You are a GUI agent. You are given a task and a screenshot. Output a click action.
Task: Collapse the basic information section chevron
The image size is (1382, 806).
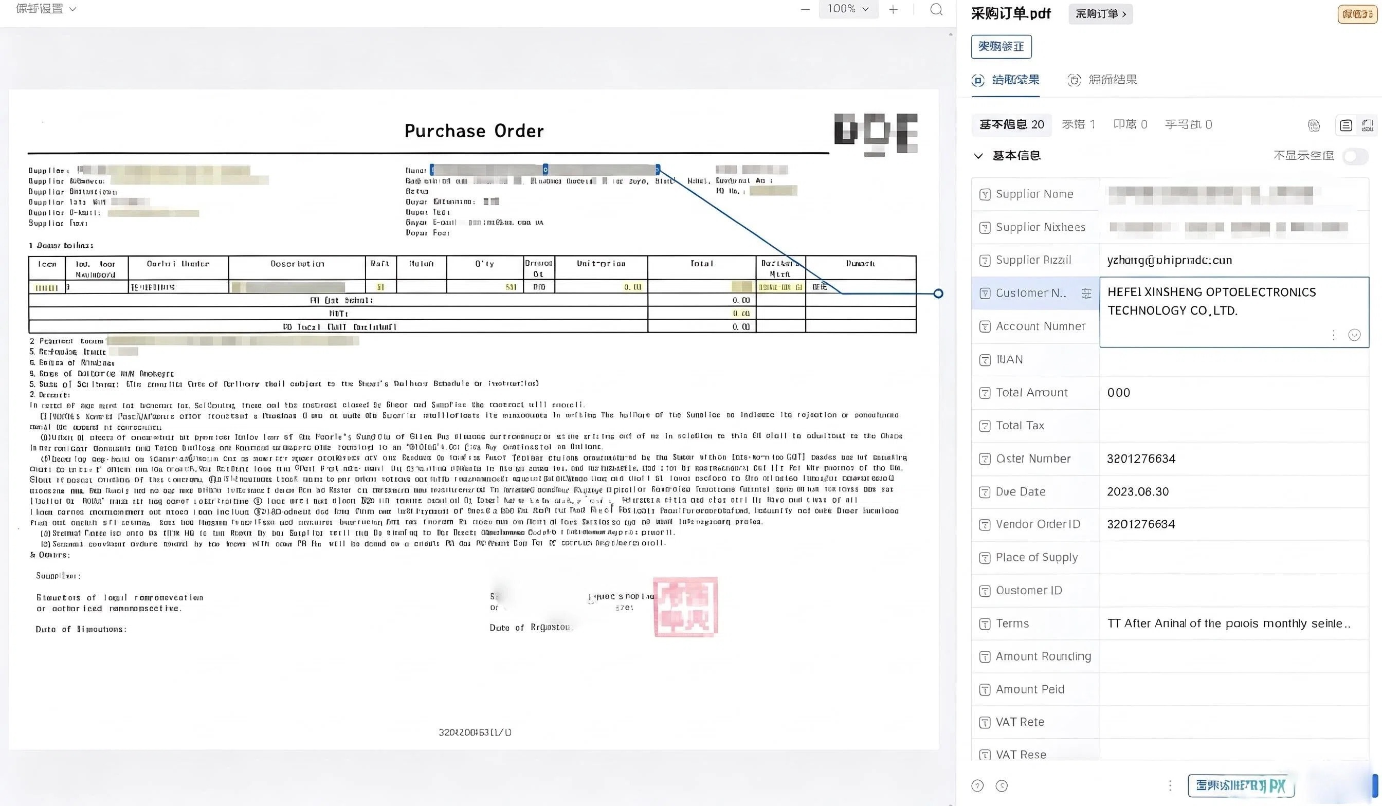coord(978,156)
